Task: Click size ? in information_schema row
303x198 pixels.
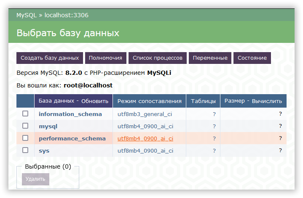Action: coord(280,114)
